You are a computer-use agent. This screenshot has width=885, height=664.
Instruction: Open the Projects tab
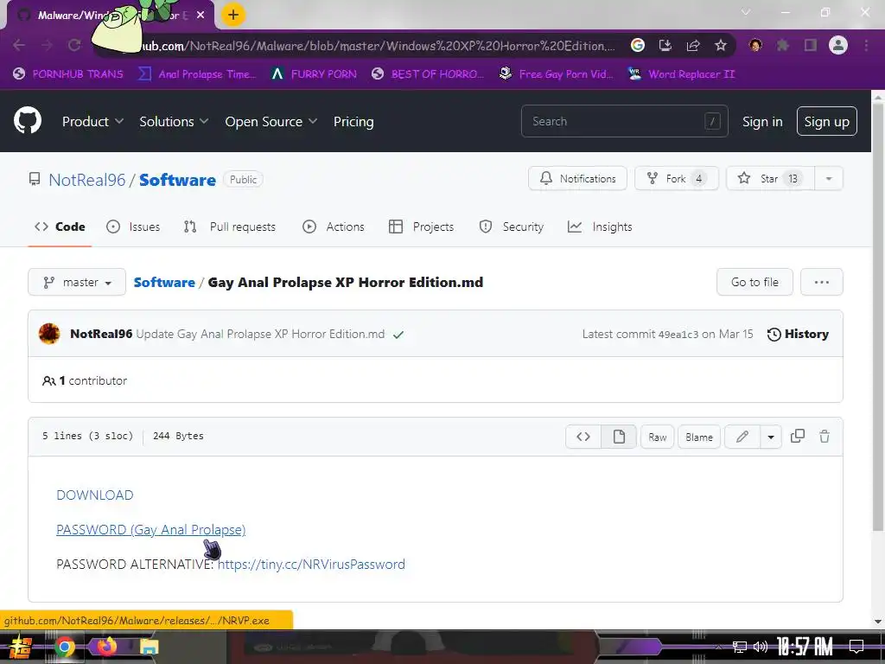421,227
